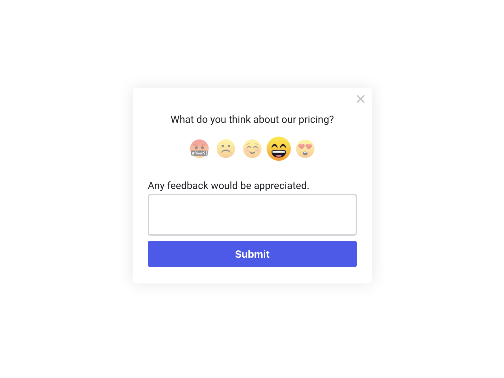This screenshot has width=504, height=378.
Task: Close the pricing feedback dialog
Action: point(361,99)
